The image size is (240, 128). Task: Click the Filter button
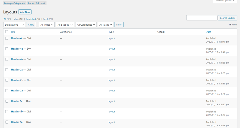(119, 25)
